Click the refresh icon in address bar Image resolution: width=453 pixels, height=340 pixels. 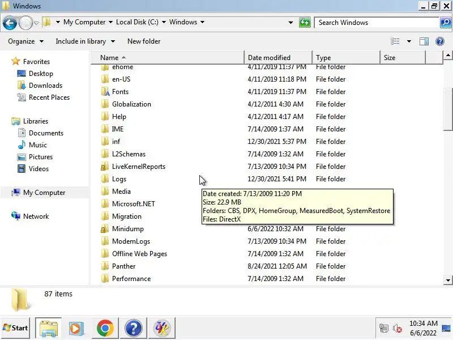coord(305,23)
